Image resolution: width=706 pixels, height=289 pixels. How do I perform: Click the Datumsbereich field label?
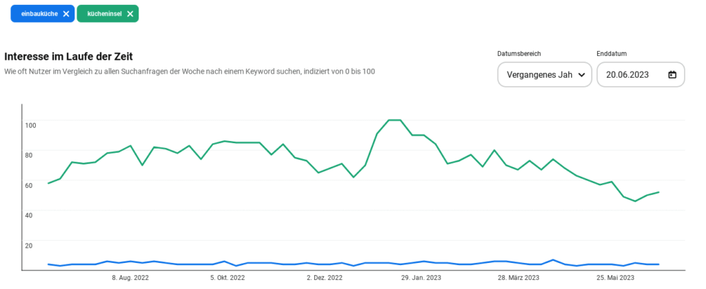tap(517, 54)
